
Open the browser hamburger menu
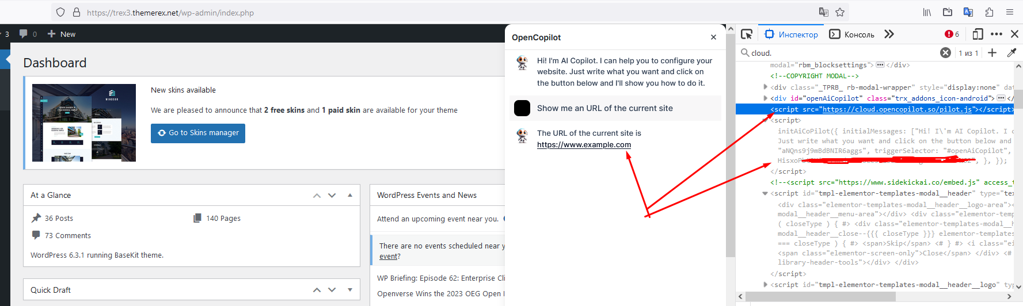click(x=1010, y=12)
